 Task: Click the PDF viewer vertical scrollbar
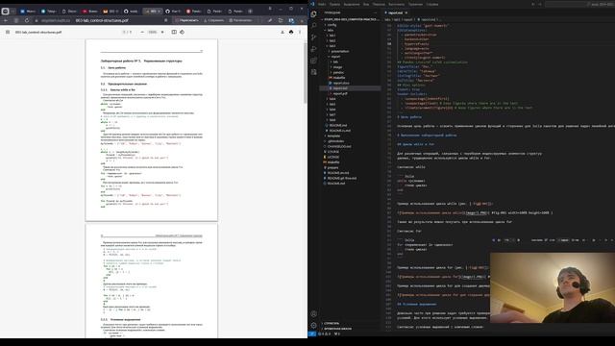click(306, 74)
